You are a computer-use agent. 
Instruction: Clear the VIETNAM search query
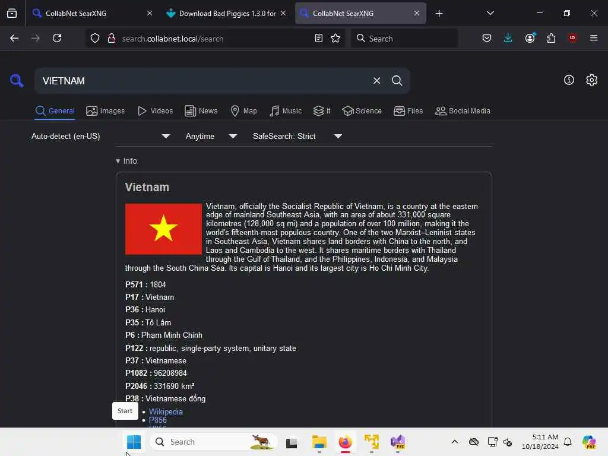point(376,81)
